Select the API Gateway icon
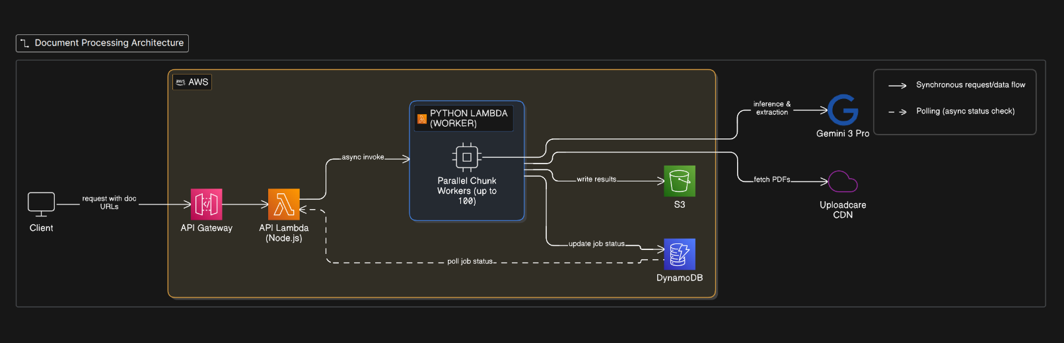This screenshot has width=1064, height=343. pyautogui.click(x=207, y=204)
